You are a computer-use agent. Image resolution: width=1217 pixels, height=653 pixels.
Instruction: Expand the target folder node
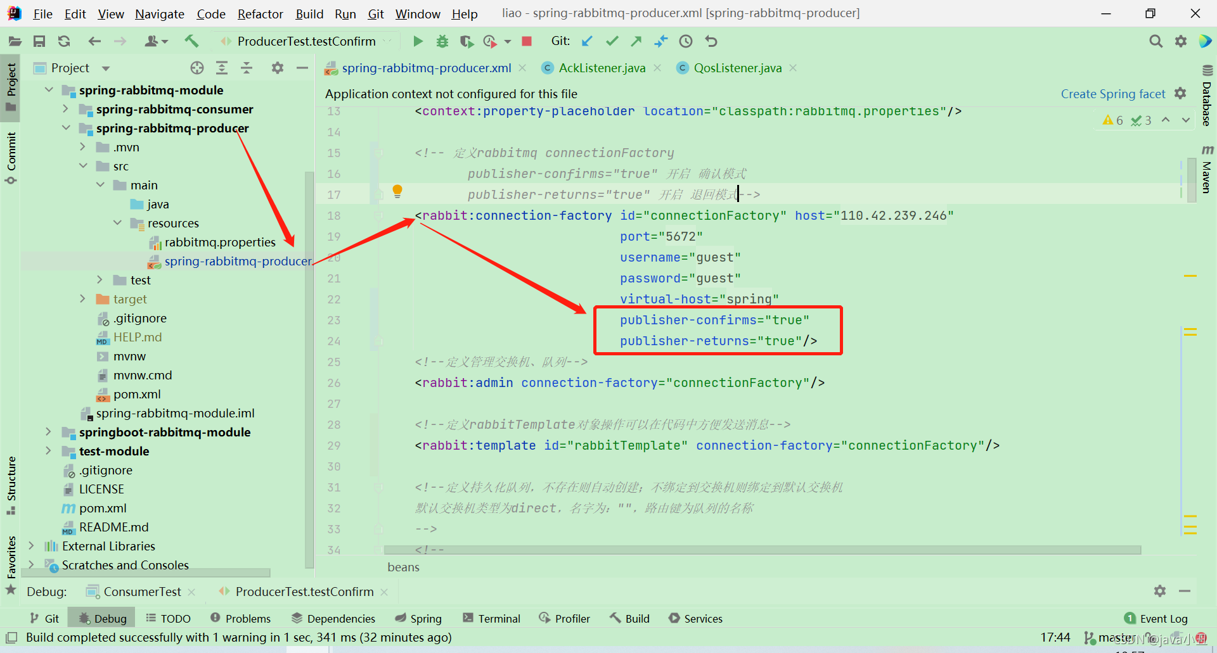[82, 299]
